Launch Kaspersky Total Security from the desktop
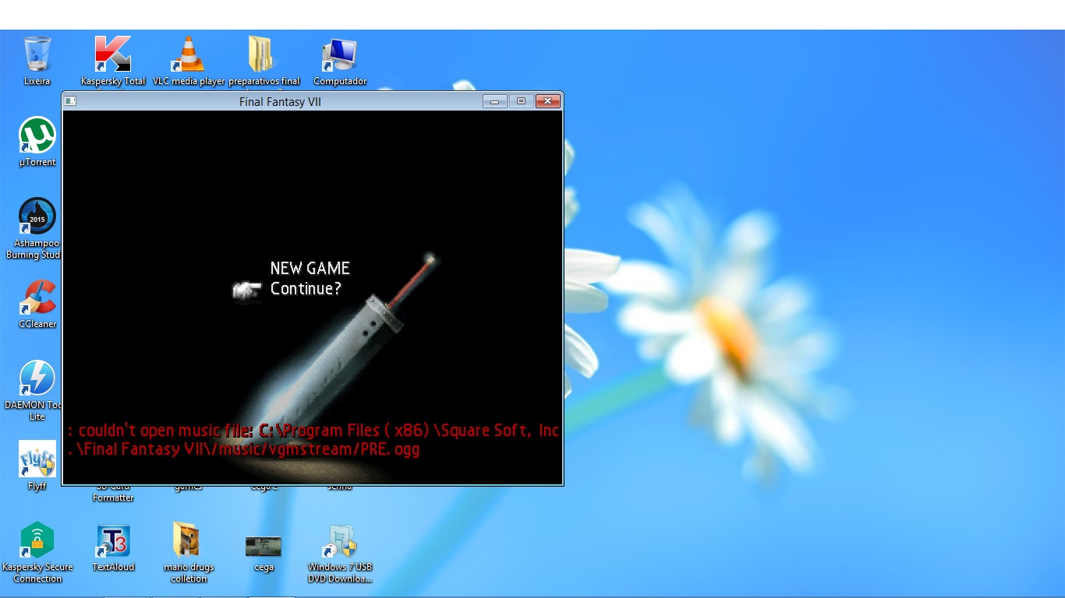Image resolution: width=1065 pixels, height=598 pixels. 113,62
